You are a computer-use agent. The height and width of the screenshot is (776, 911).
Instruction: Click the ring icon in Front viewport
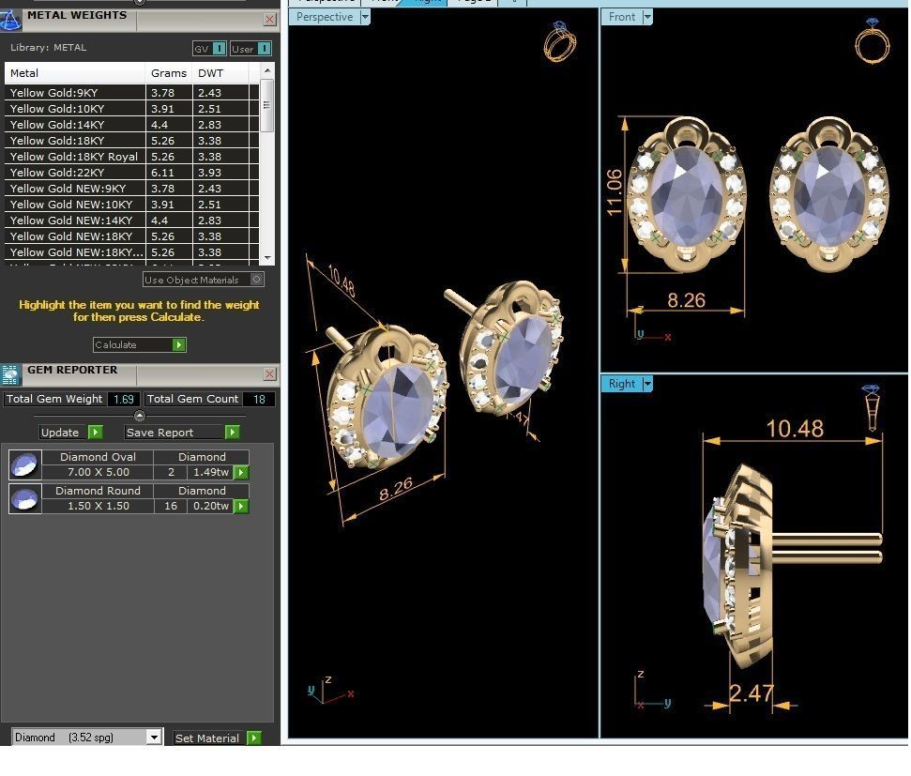873,40
